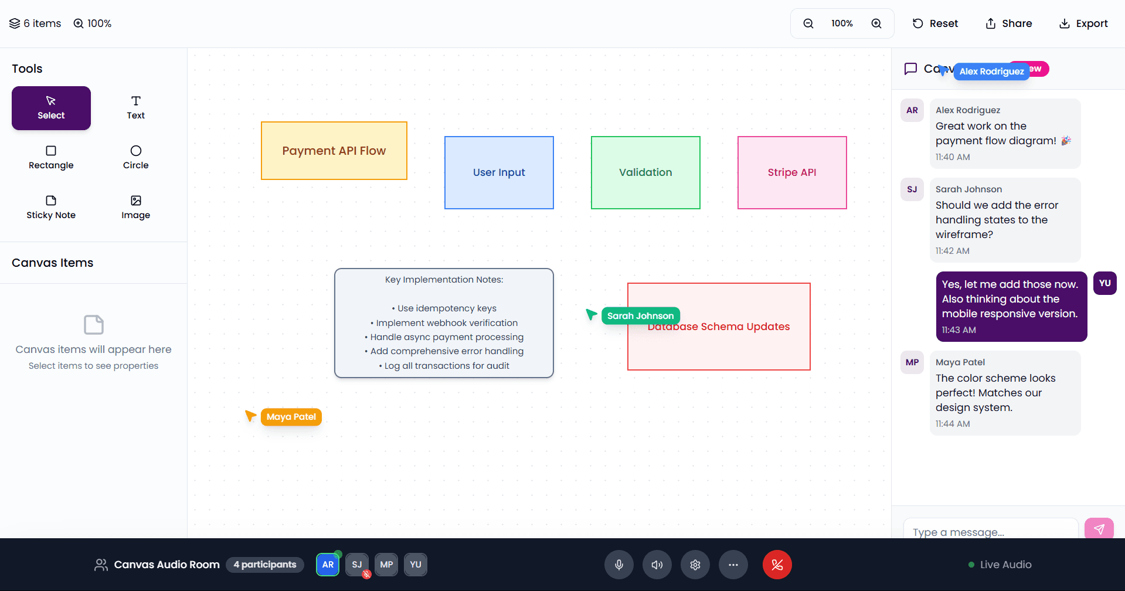Focus the Type a message field
The height and width of the screenshot is (591, 1125).
[990, 531]
